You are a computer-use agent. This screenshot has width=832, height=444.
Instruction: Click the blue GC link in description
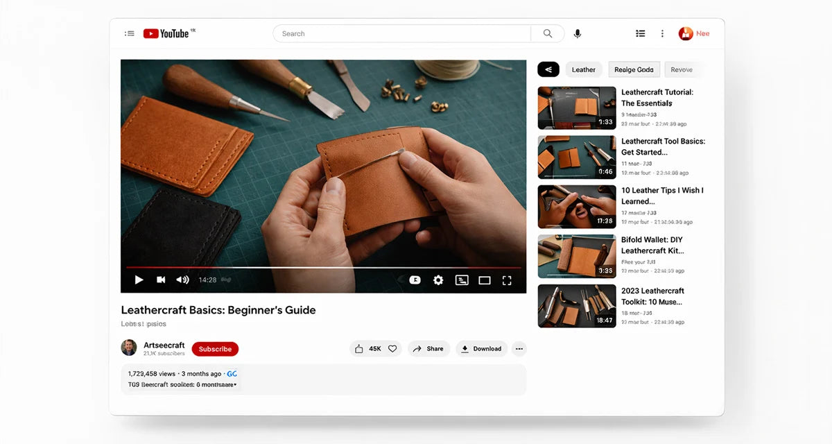(x=232, y=373)
